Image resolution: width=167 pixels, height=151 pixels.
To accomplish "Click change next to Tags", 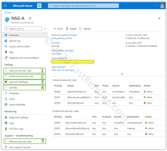I will pyautogui.click(x=61, y=67).
